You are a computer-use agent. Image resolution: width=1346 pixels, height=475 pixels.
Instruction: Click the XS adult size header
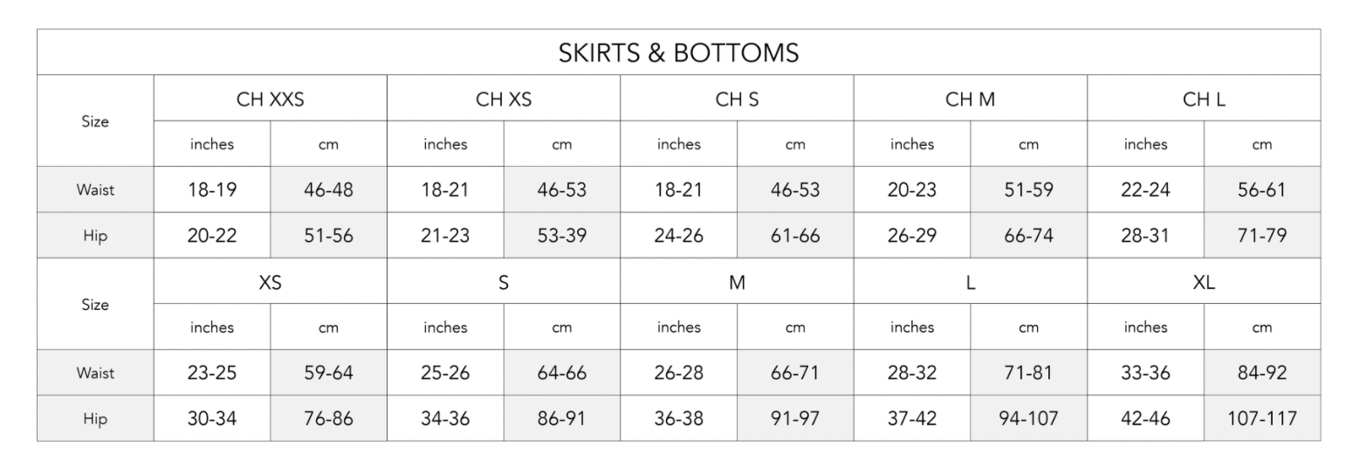pyautogui.click(x=271, y=283)
